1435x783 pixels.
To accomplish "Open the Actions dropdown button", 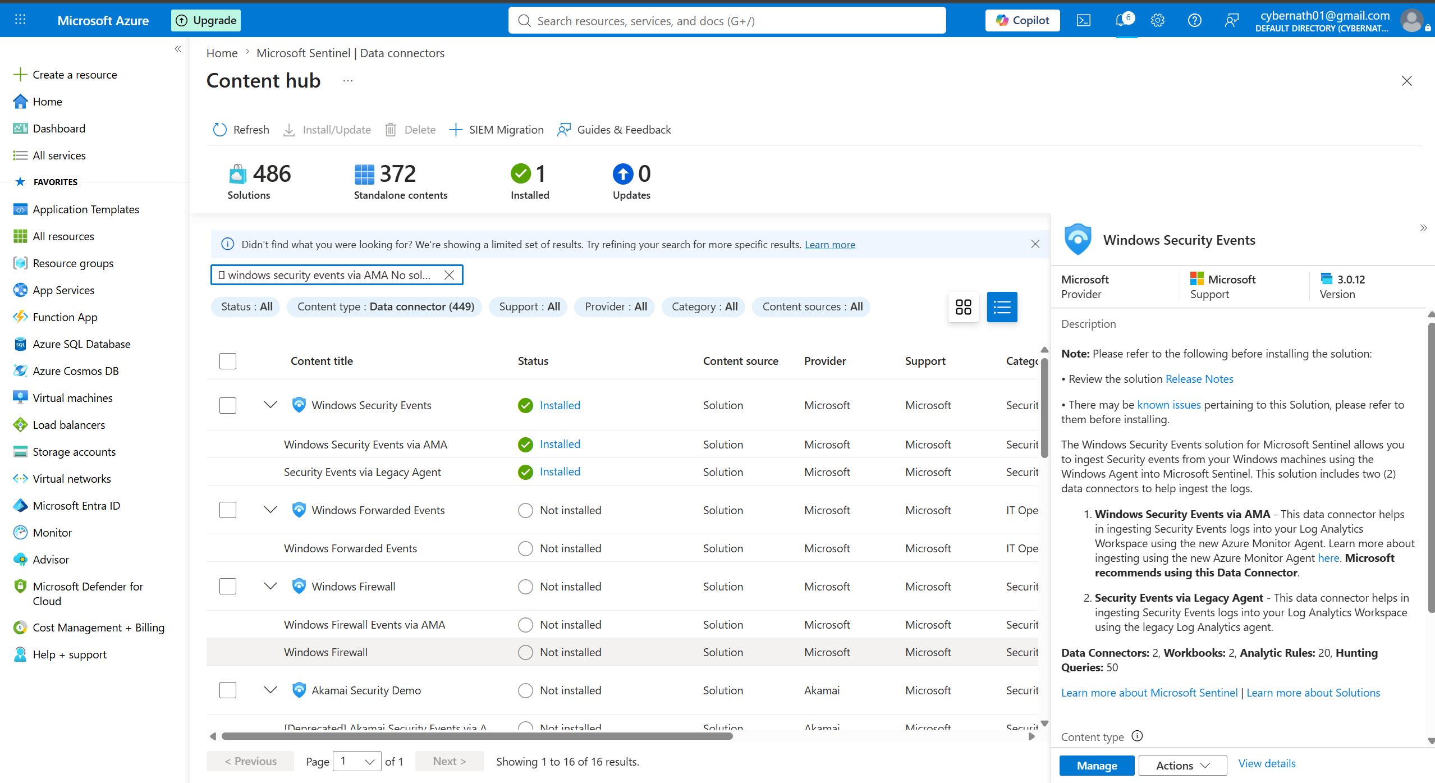I will click(x=1182, y=766).
